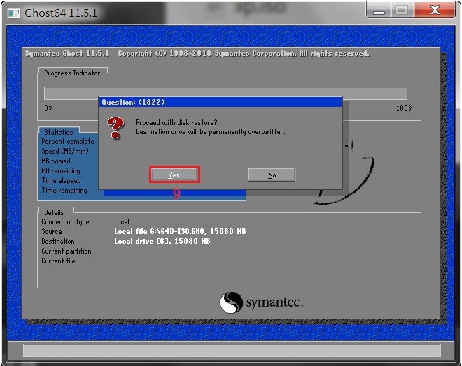Maximize the Ghost64 11.5.1 window
The width and height of the screenshot is (462, 366).
(x=402, y=10)
